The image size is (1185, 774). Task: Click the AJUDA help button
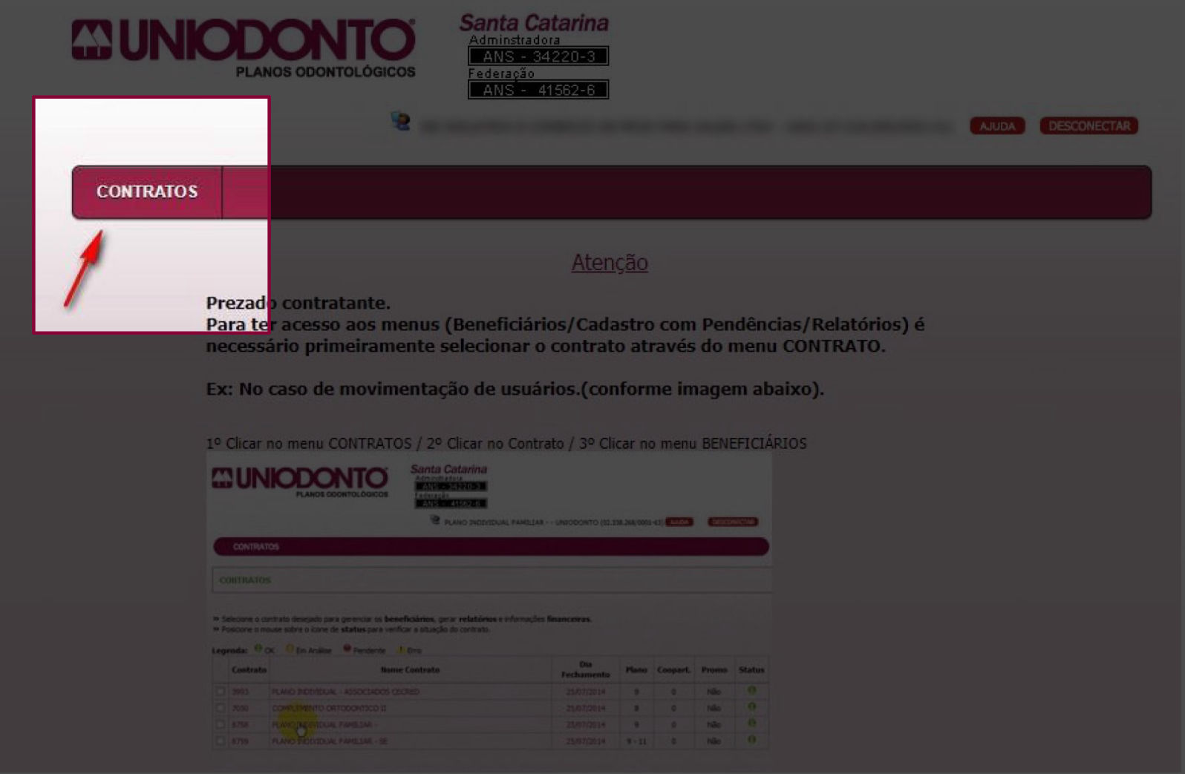pos(997,126)
